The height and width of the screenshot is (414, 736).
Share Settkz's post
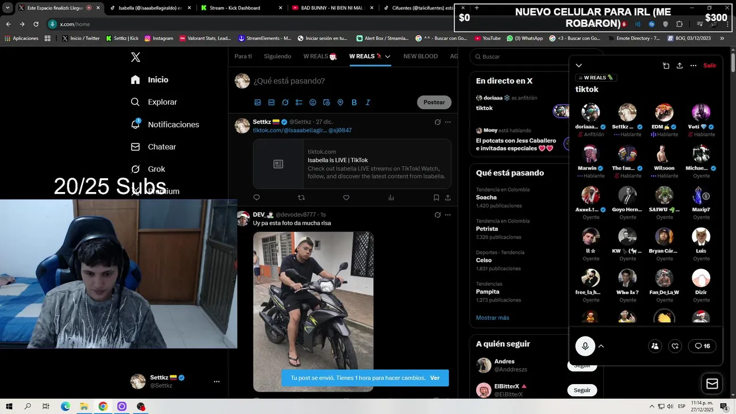point(448,198)
